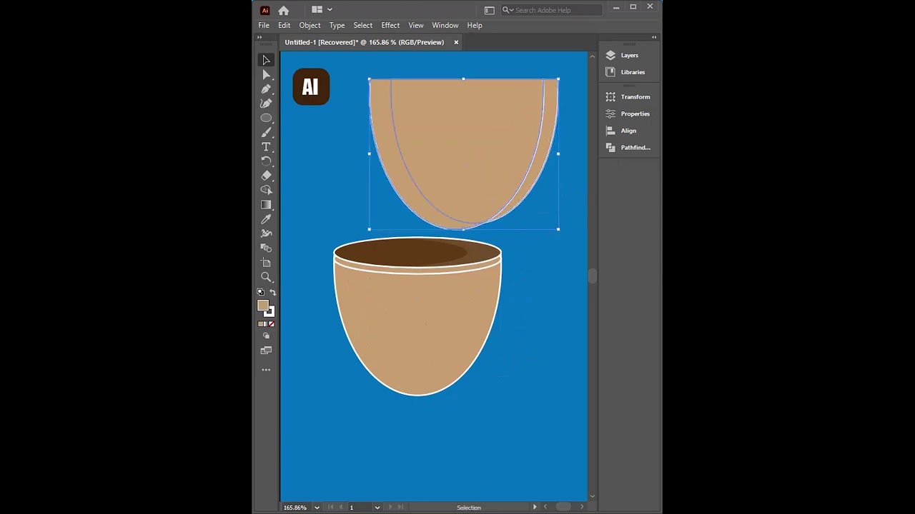The height and width of the screenshot is (514, 915).
Task: Click the horizontal scrollbar right arrow
Action: pyautogui.click(x=582, y=507)
